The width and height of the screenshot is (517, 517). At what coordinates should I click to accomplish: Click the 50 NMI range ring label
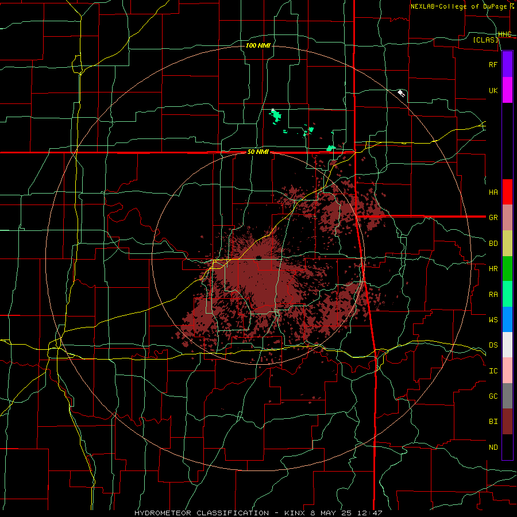click(x=258, y=152)
